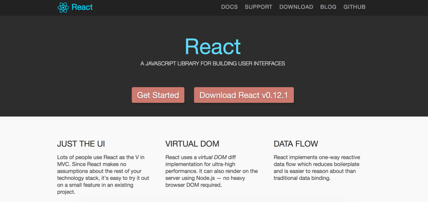Open the BLOG navigation link
Viewport: 428px width, 202px height.
329,7
